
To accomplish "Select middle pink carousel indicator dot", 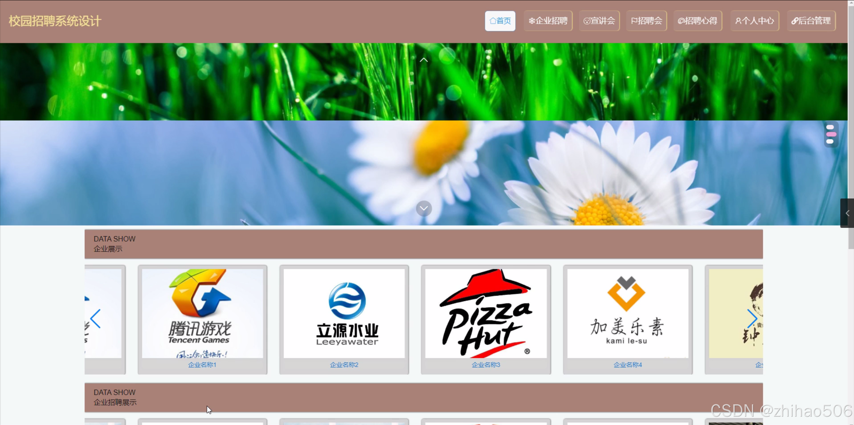I will pyautogui.click(x=831, y=134).
